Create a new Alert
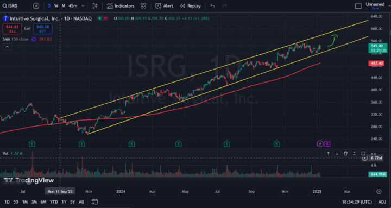Image resolution: width=391 pixels, height=208 pixels. pyautogui.click(x=164, y=6)
